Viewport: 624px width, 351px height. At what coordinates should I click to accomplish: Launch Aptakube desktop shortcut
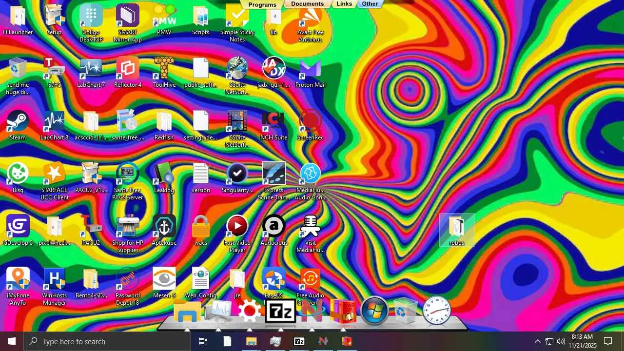click(x=164, y=231)
